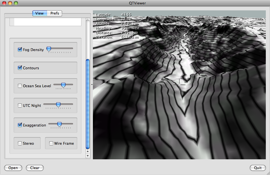This screenshot has height=175, width=270.
Task: Enable the Ocean Sea Level checkbox
Action: (20, 86)
